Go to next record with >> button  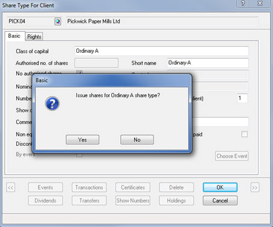[255, 187]
